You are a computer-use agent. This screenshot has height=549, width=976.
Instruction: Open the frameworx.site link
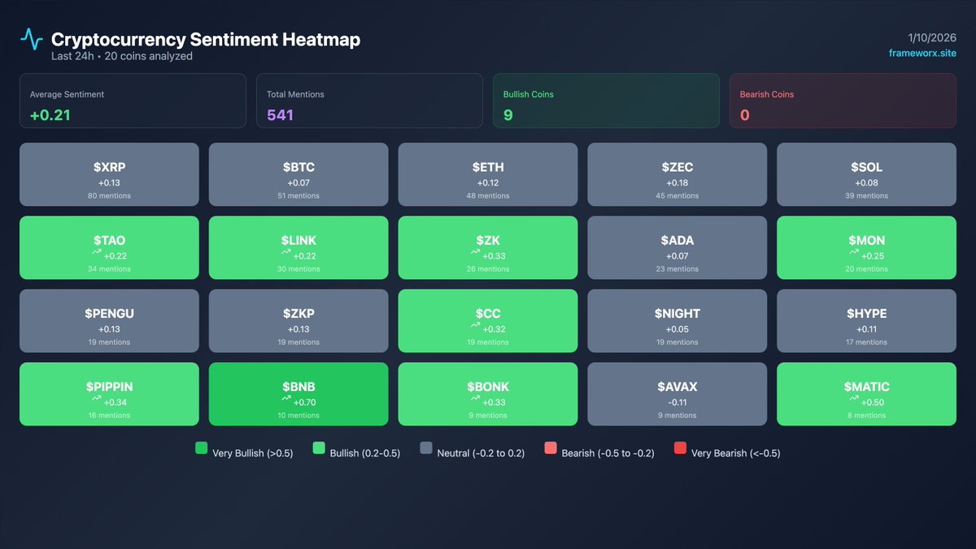(922, 53)
